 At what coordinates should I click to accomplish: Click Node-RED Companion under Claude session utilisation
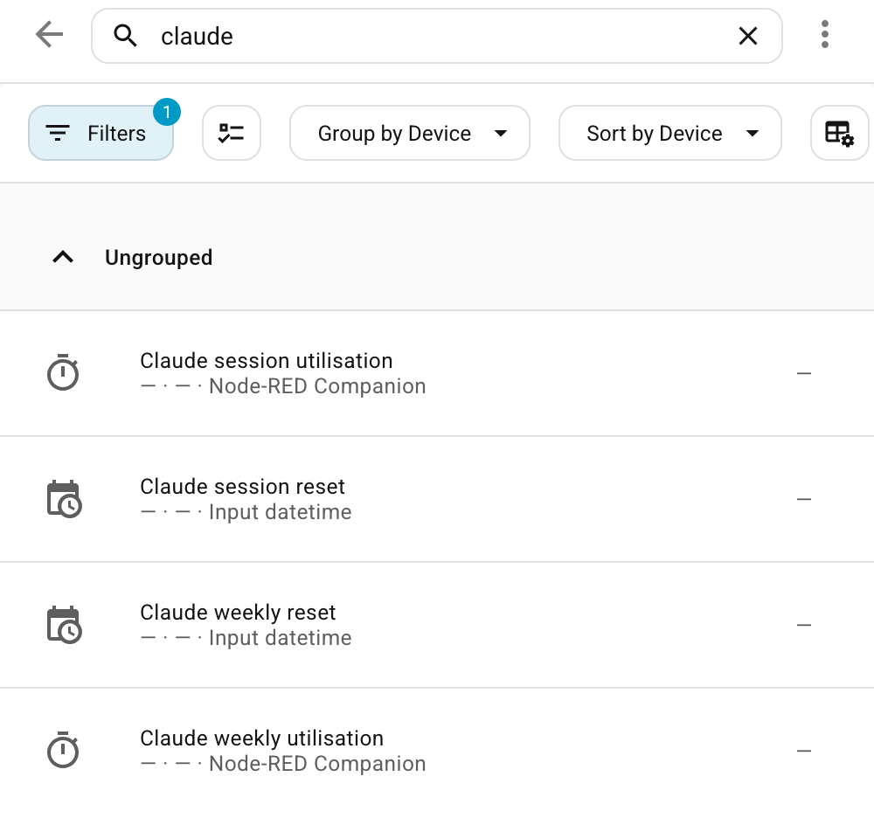click(x=317, y=386)
